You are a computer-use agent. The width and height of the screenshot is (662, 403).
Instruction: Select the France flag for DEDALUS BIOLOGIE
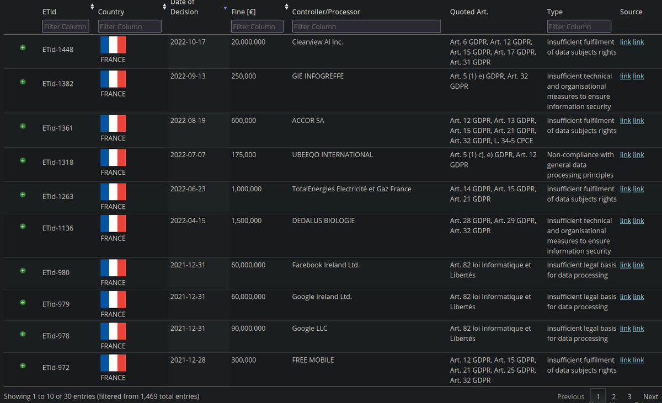113,223
